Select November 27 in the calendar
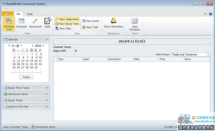215x131 pixels. coord(23,68)
